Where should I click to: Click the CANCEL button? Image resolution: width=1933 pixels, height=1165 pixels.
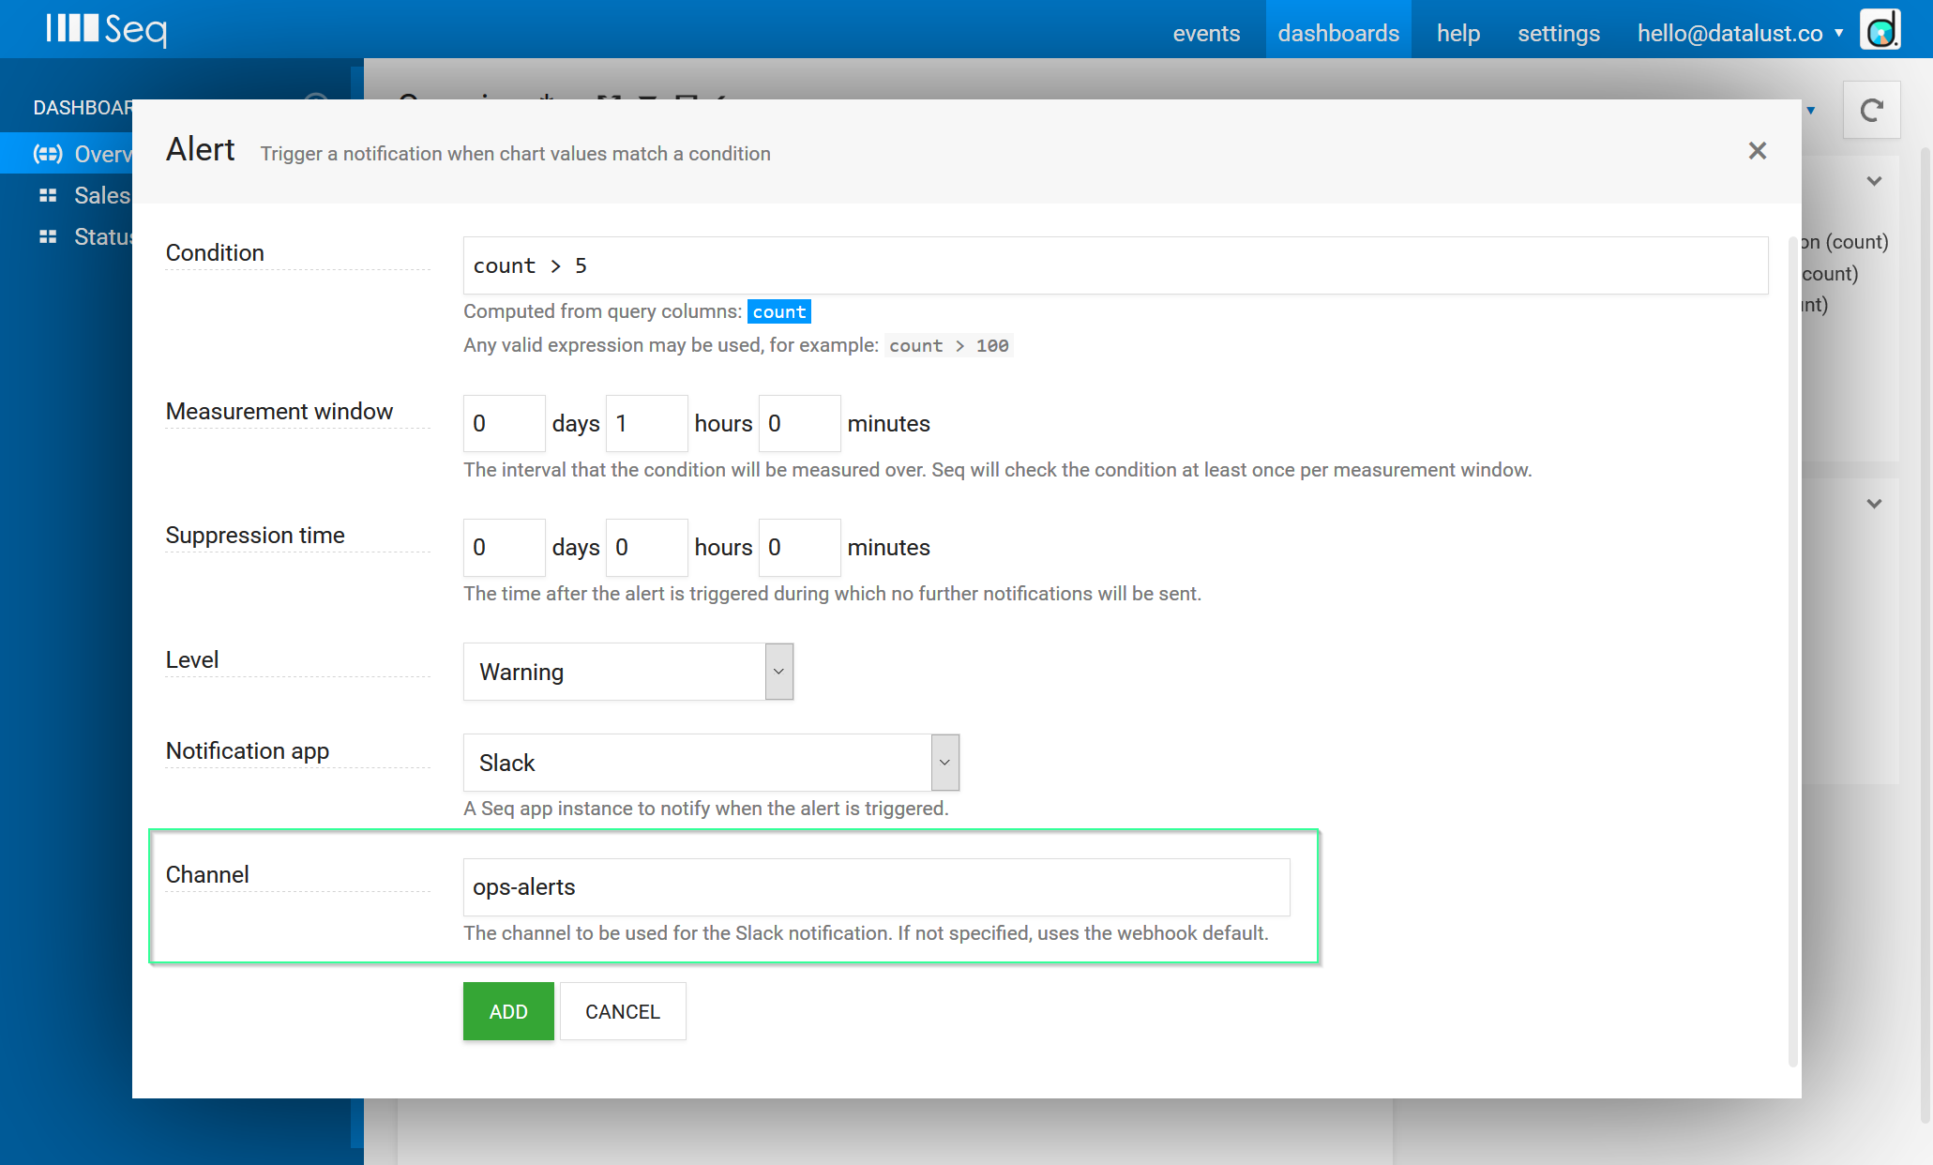tap(623, 1011)
